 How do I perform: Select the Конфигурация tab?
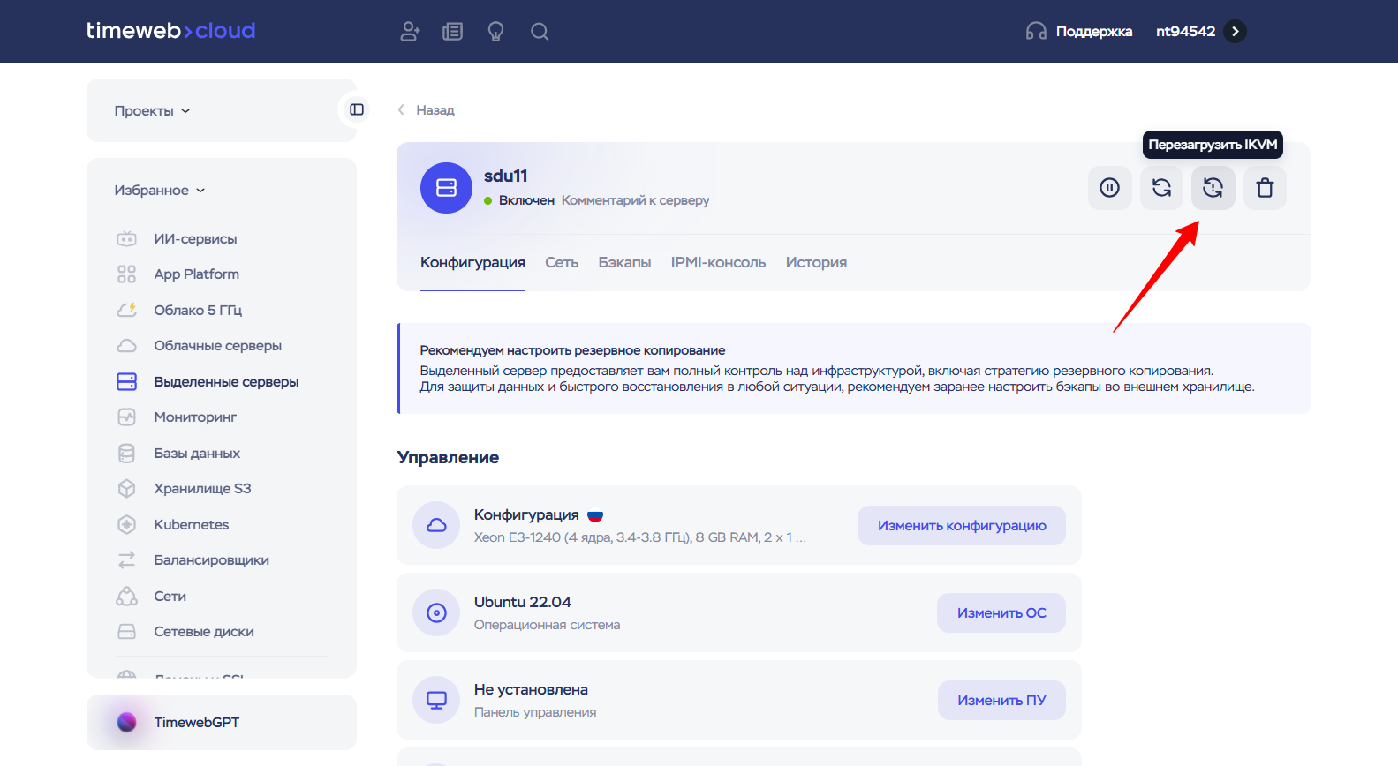pos(472,262)
